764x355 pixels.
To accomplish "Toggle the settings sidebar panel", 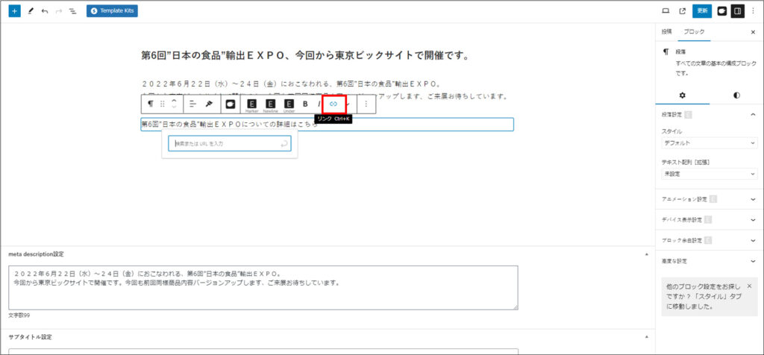I will pyautogui.click(x=737, y=11).
